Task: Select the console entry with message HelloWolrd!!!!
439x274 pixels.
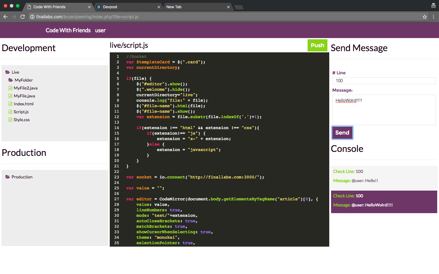Action: tap(384, 202)
